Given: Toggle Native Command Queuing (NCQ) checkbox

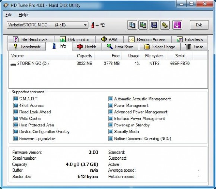Looking at the screenshot, I should coord(111,138).
